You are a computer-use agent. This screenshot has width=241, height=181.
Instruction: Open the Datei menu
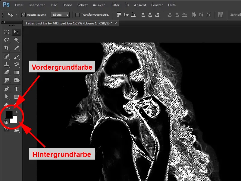tap(19, 5)
